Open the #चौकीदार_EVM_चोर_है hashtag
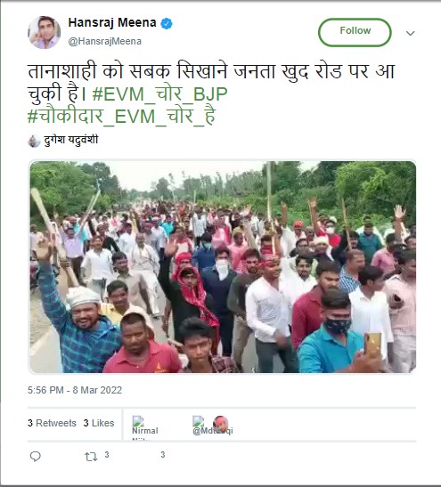This screenshot has width=441, height=487. point(121,116)
